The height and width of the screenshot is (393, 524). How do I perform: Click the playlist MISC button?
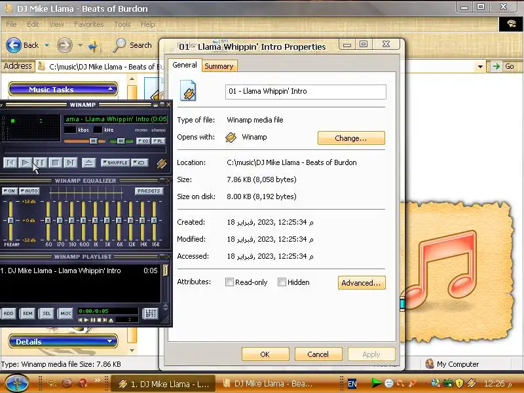[x=65, y=314]
